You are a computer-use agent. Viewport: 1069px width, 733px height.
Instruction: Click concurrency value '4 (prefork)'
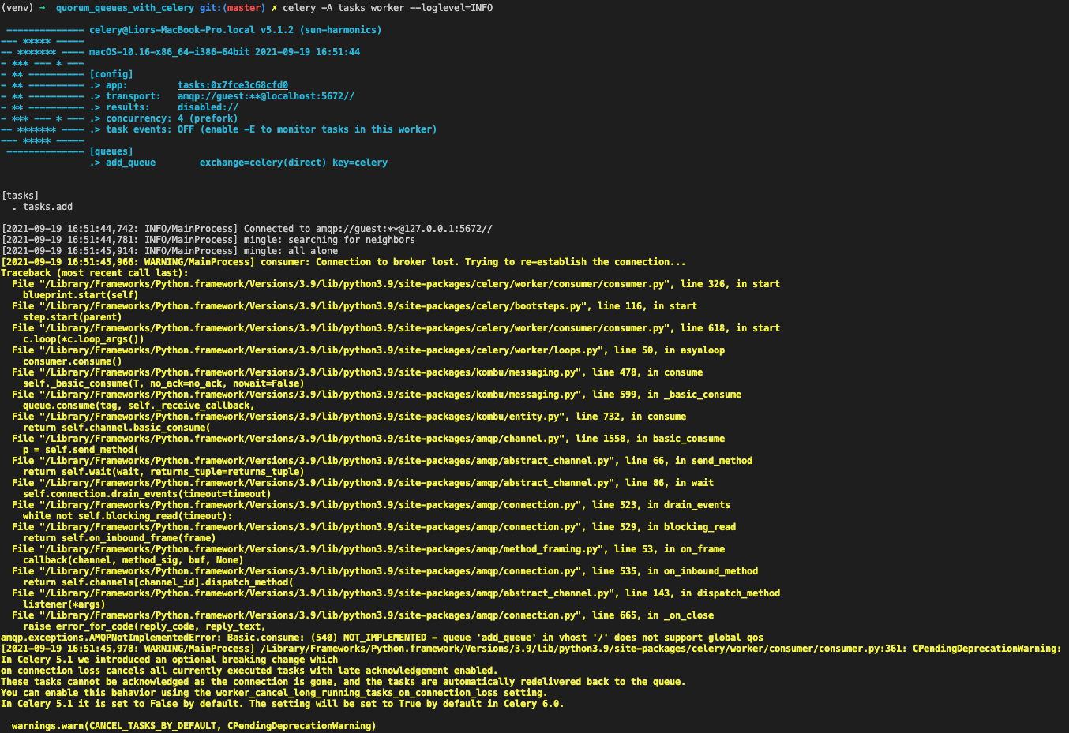[x=208, y=118]
